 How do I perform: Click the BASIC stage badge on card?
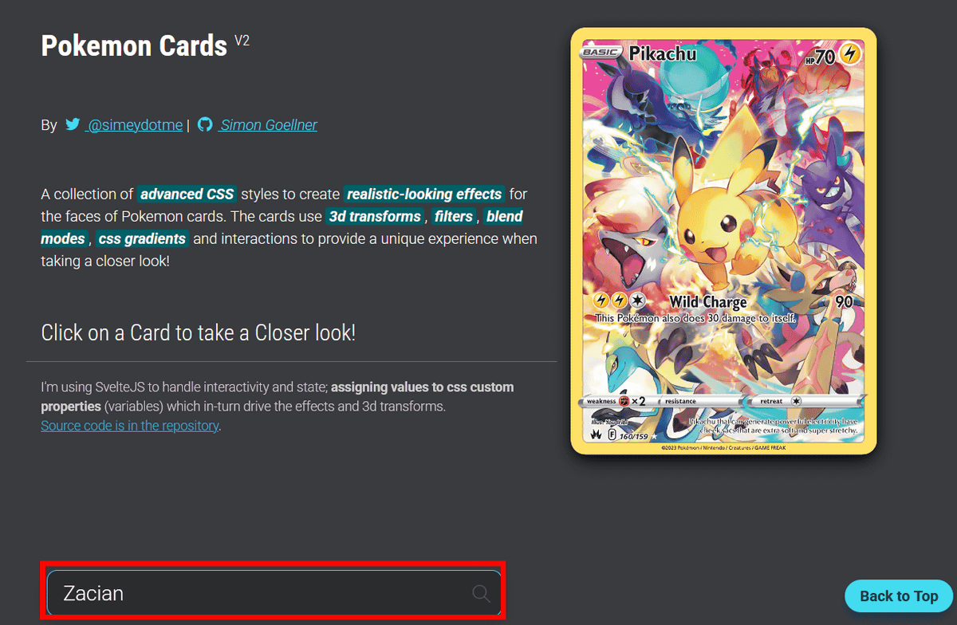[603, 53]
